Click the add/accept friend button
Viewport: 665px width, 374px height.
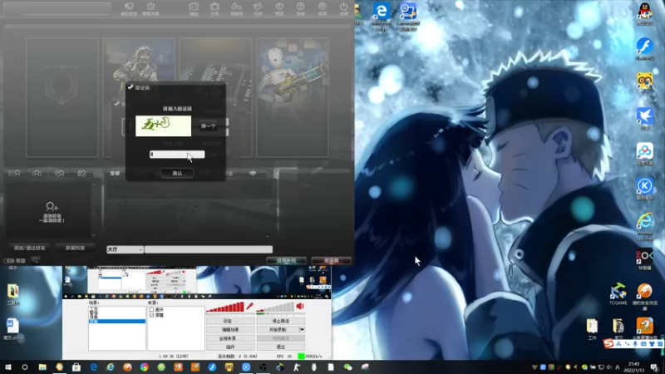[x=29, y=248]
